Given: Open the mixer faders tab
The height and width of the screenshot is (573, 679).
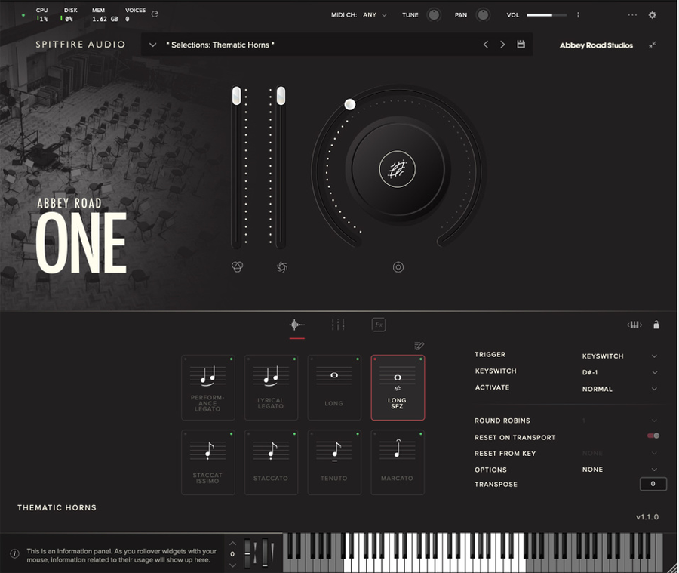Looking at the screenshot, I should point(338,325).
